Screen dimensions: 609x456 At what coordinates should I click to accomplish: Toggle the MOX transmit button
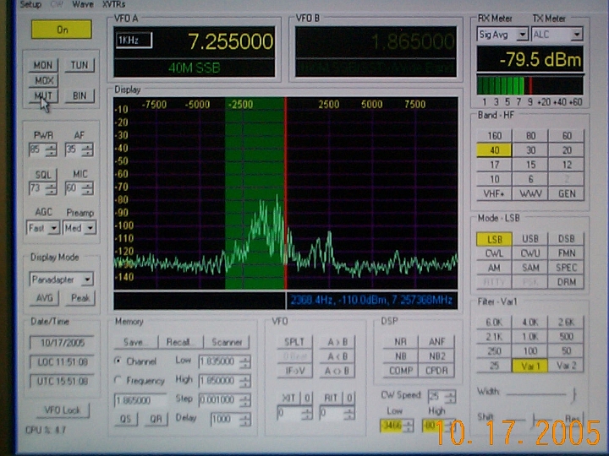[43, 81]
